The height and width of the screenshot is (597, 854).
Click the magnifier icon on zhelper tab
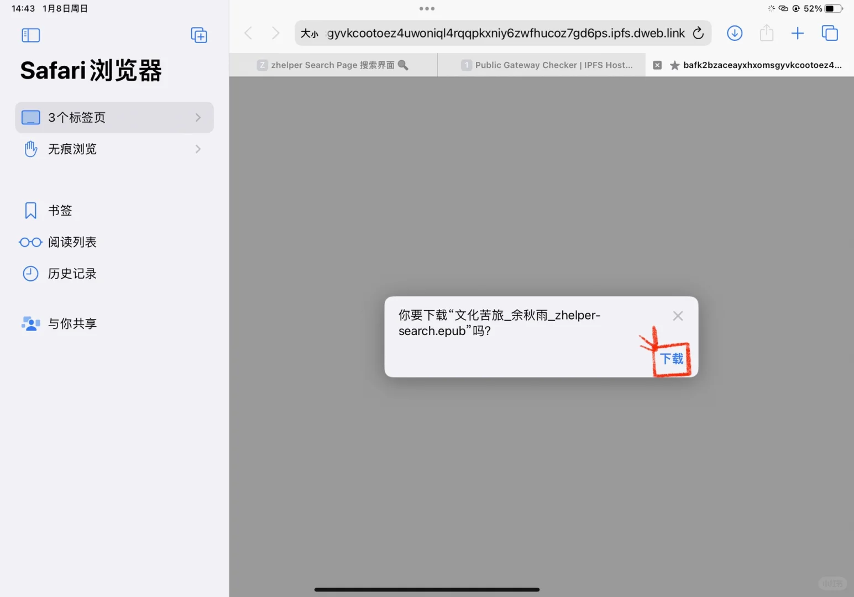(x=403, y=65)
